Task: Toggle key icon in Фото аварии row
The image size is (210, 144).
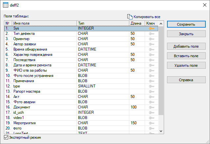Action: coord(152,102)
